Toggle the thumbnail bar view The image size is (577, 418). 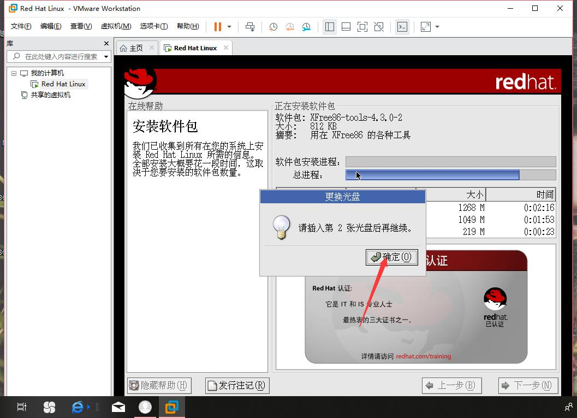tap(346, 27)
